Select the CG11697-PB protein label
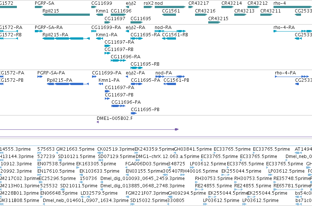Image resolution: width=312 pixels, height=206 pixels. click(119, 95)
